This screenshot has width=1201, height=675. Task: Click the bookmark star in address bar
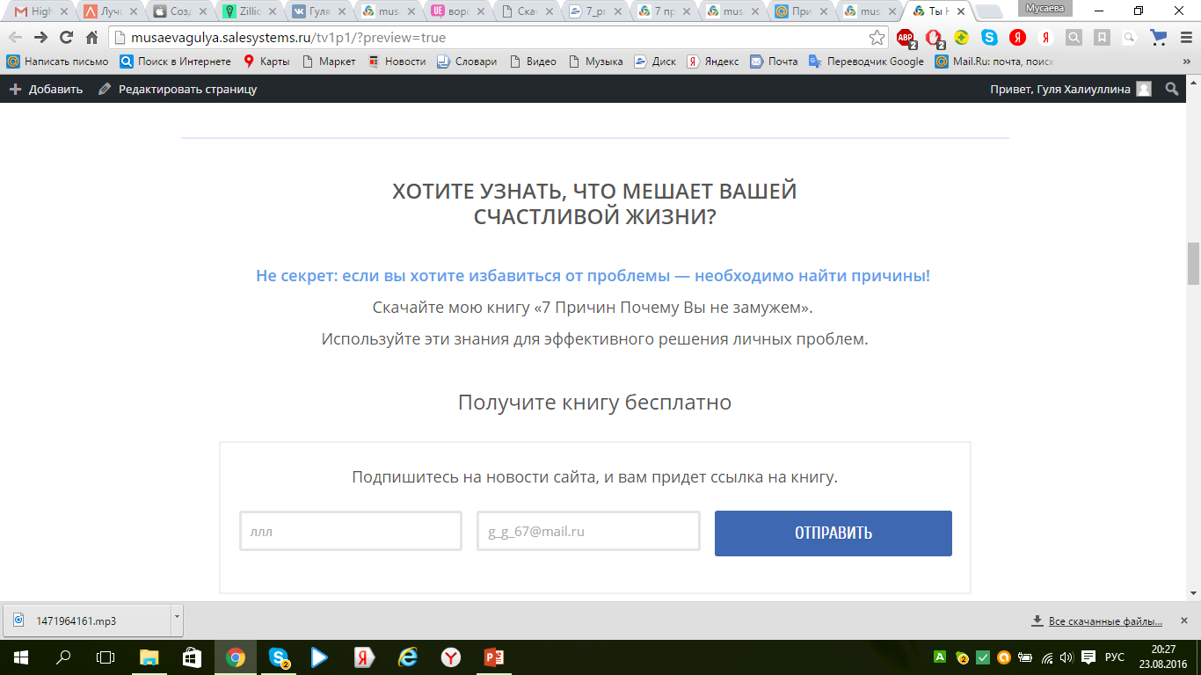877,38
